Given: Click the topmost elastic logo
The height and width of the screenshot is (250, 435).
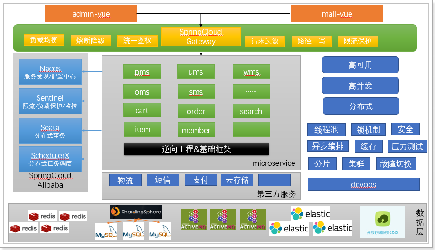Looking at the screenshot, I should 311,213.
